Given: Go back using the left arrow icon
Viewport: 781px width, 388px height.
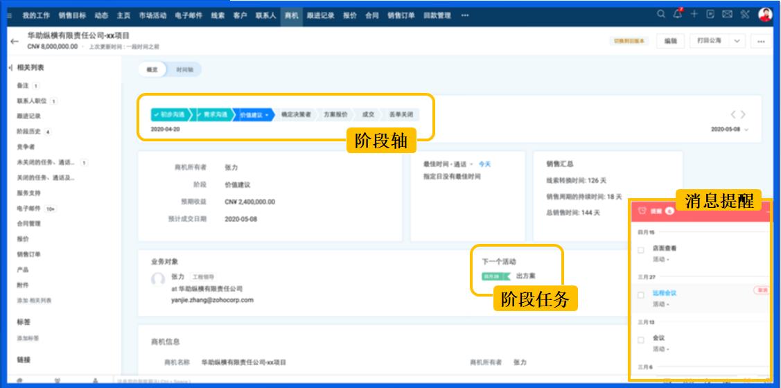Looking at the screenshot, I should tap(15, 42).
